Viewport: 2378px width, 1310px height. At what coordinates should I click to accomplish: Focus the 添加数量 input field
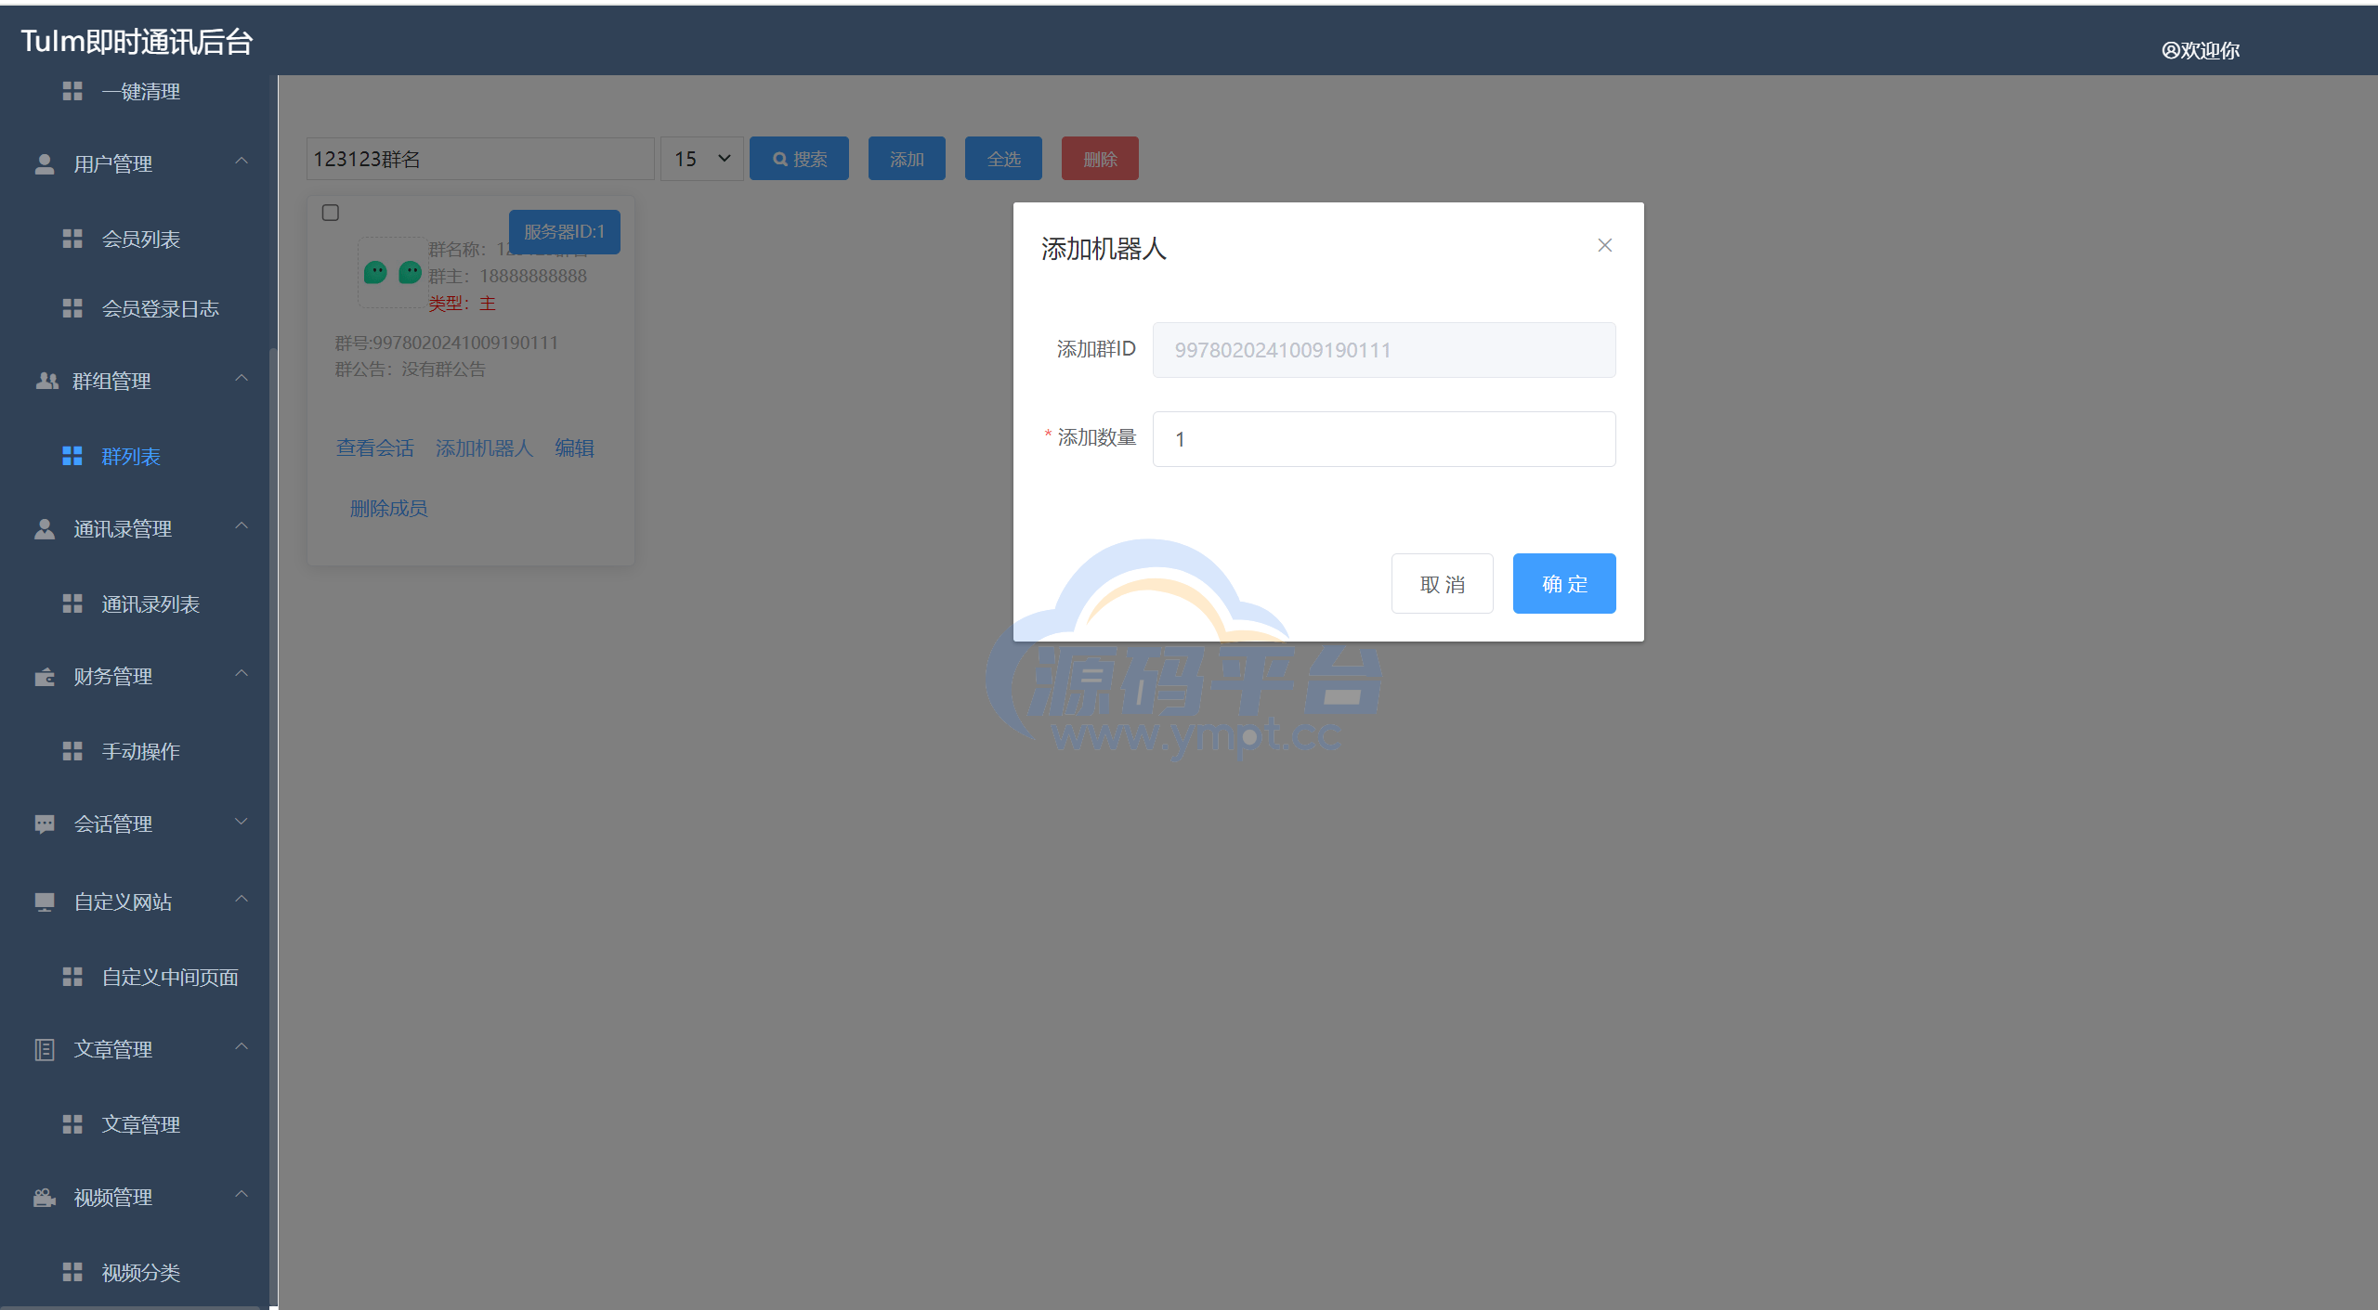click(x=1384, y=439)
